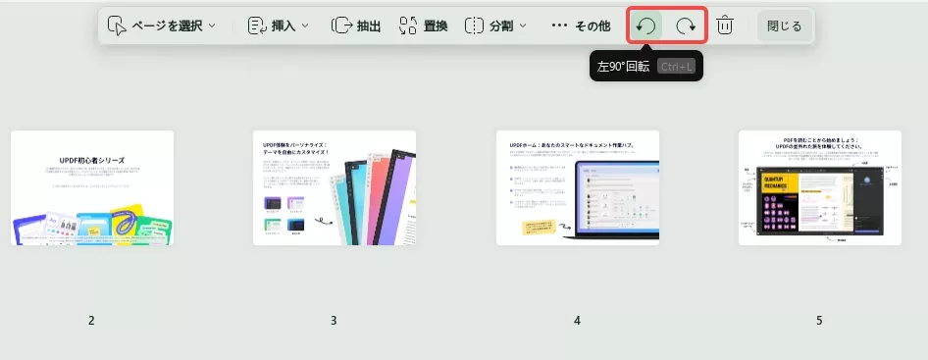Rotate pages left 90 degrees
This screenshot has width=928, height=360.
pyautogui.click(x=645, y=26)
